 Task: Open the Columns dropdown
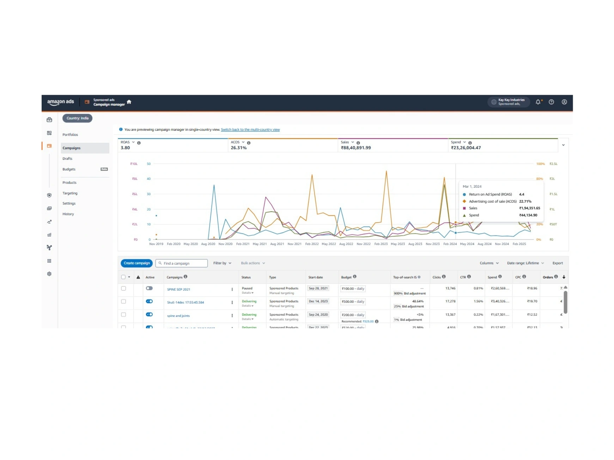point(489,263)
